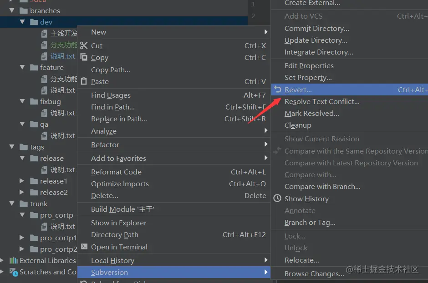Click the Revert arrow icon
The image size is (428, 283).
[278, 89]
